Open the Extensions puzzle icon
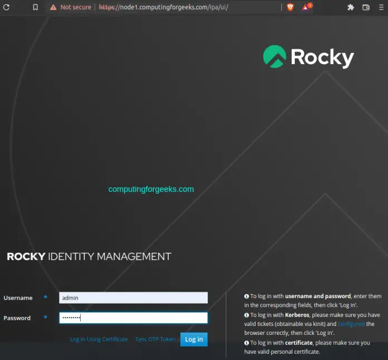The width and height of the screenshot is (388, 360). point(351,7)
